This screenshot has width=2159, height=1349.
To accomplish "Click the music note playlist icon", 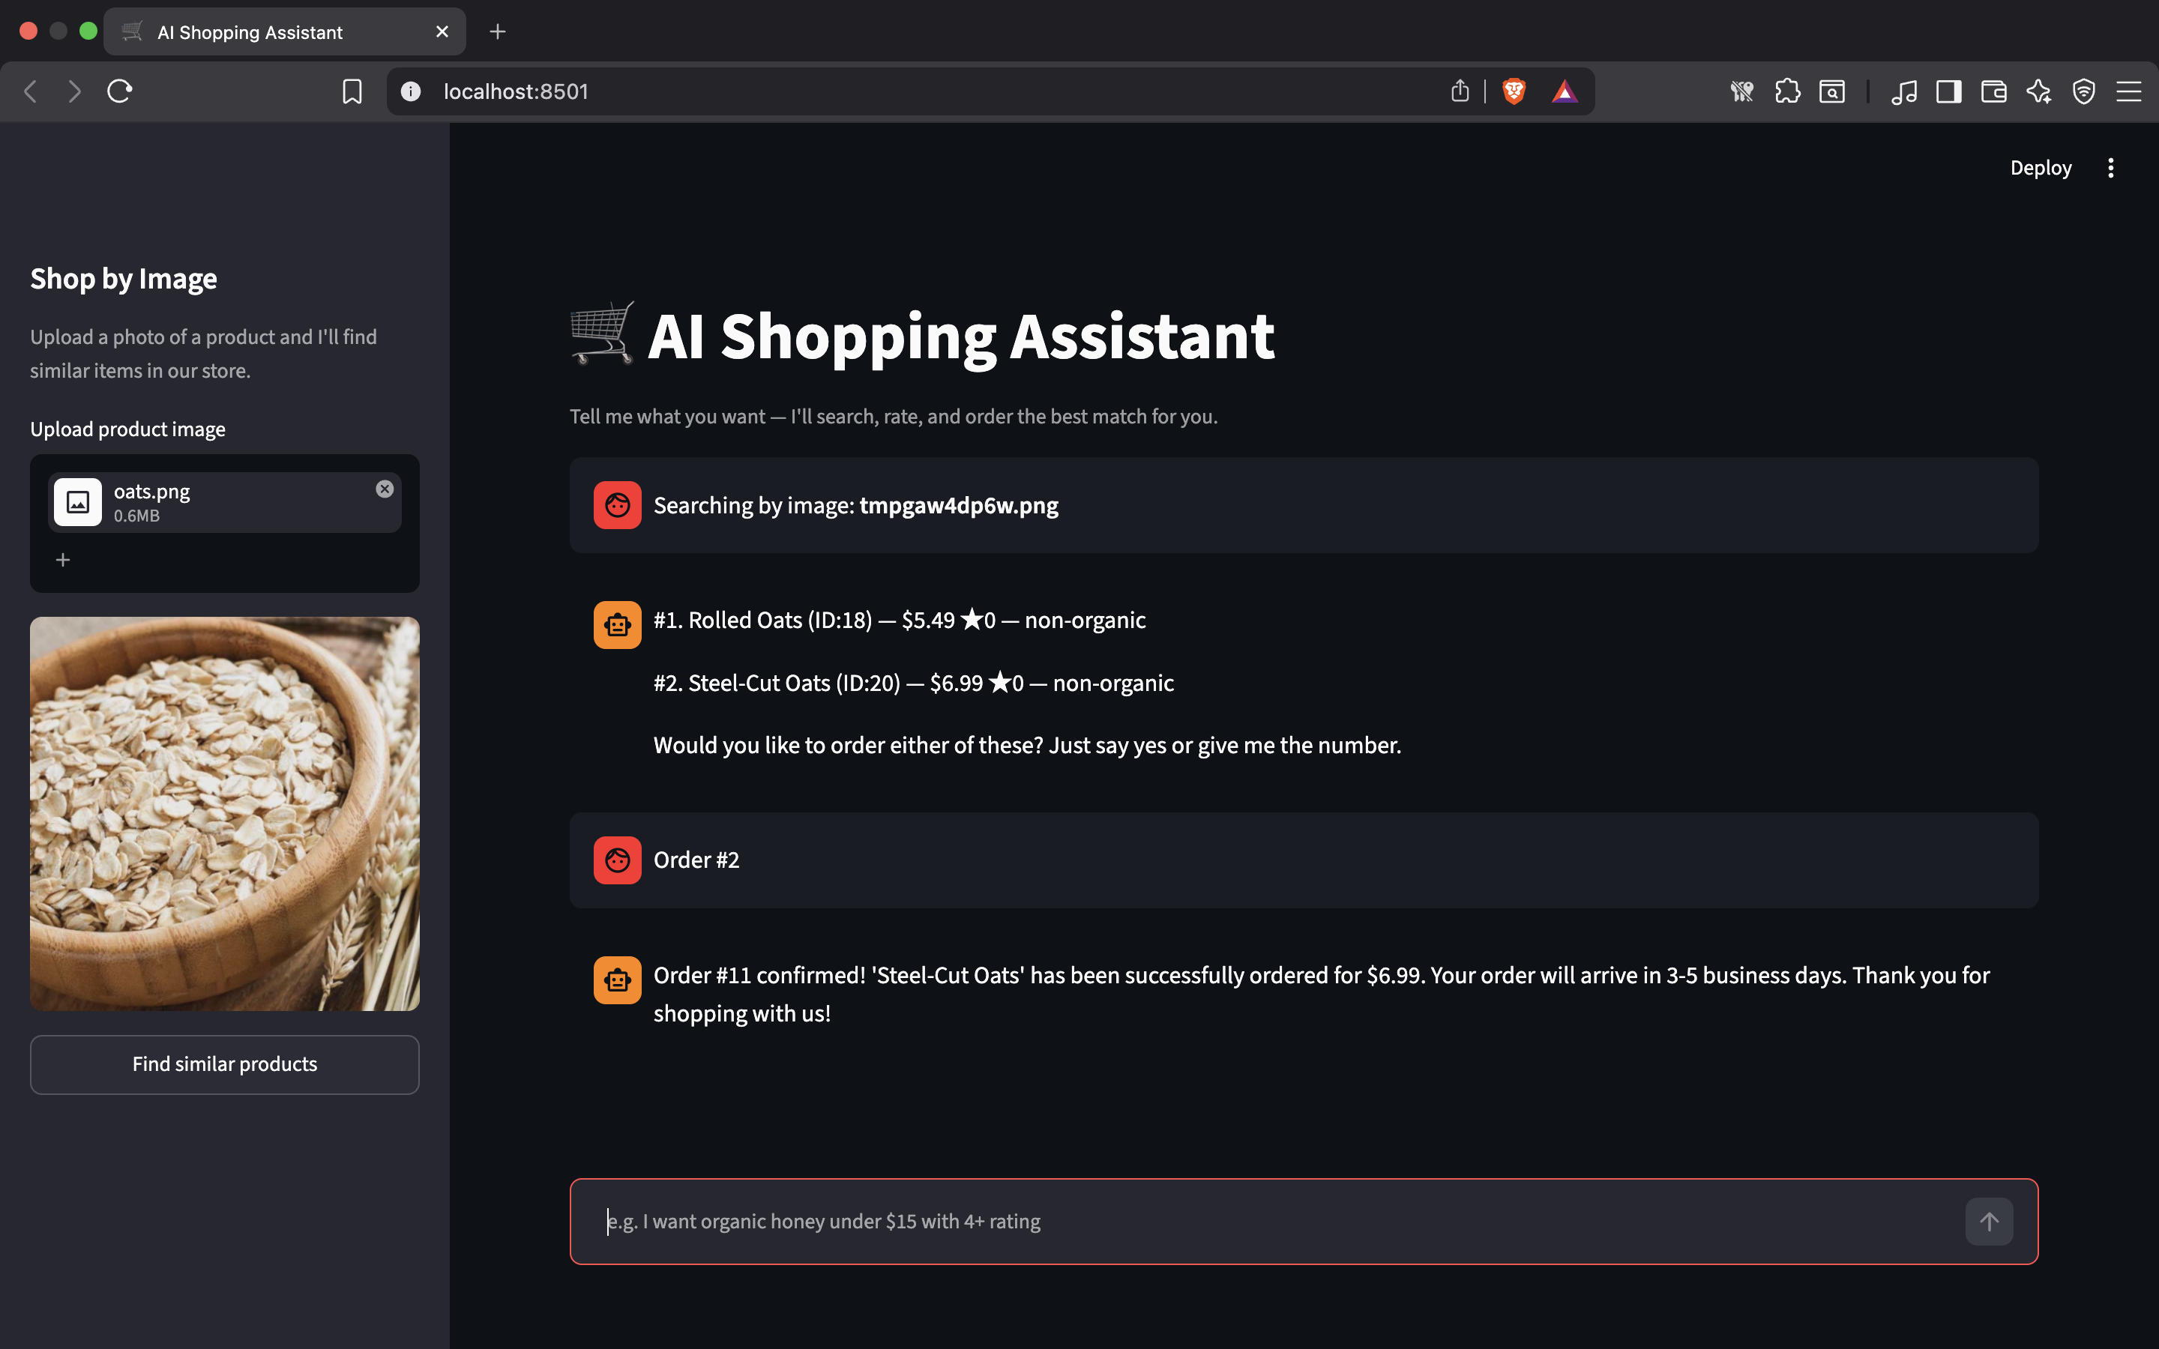I will point(1904,91).
